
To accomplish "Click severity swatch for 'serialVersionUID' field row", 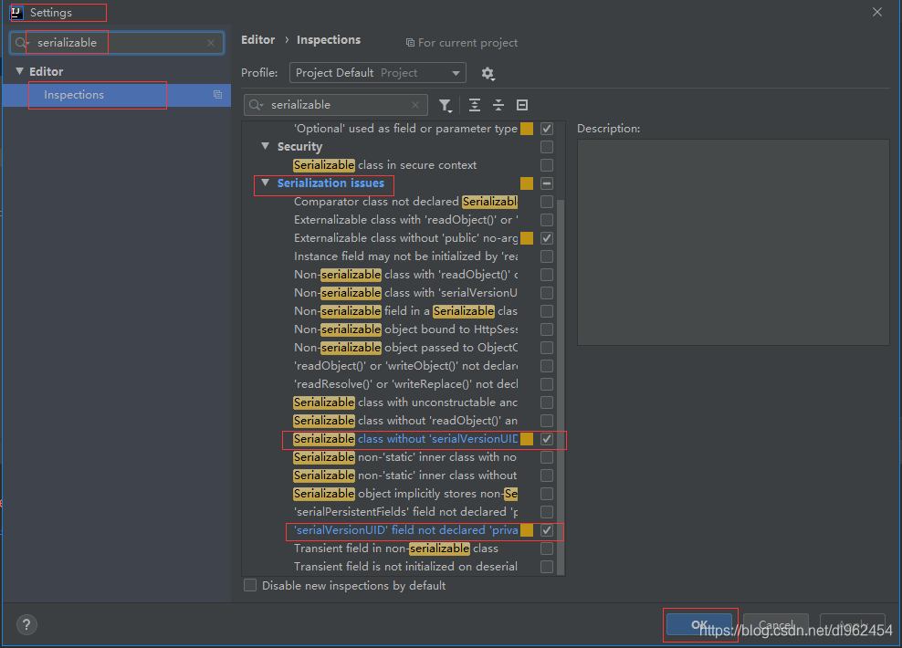I will click(527, 530).
